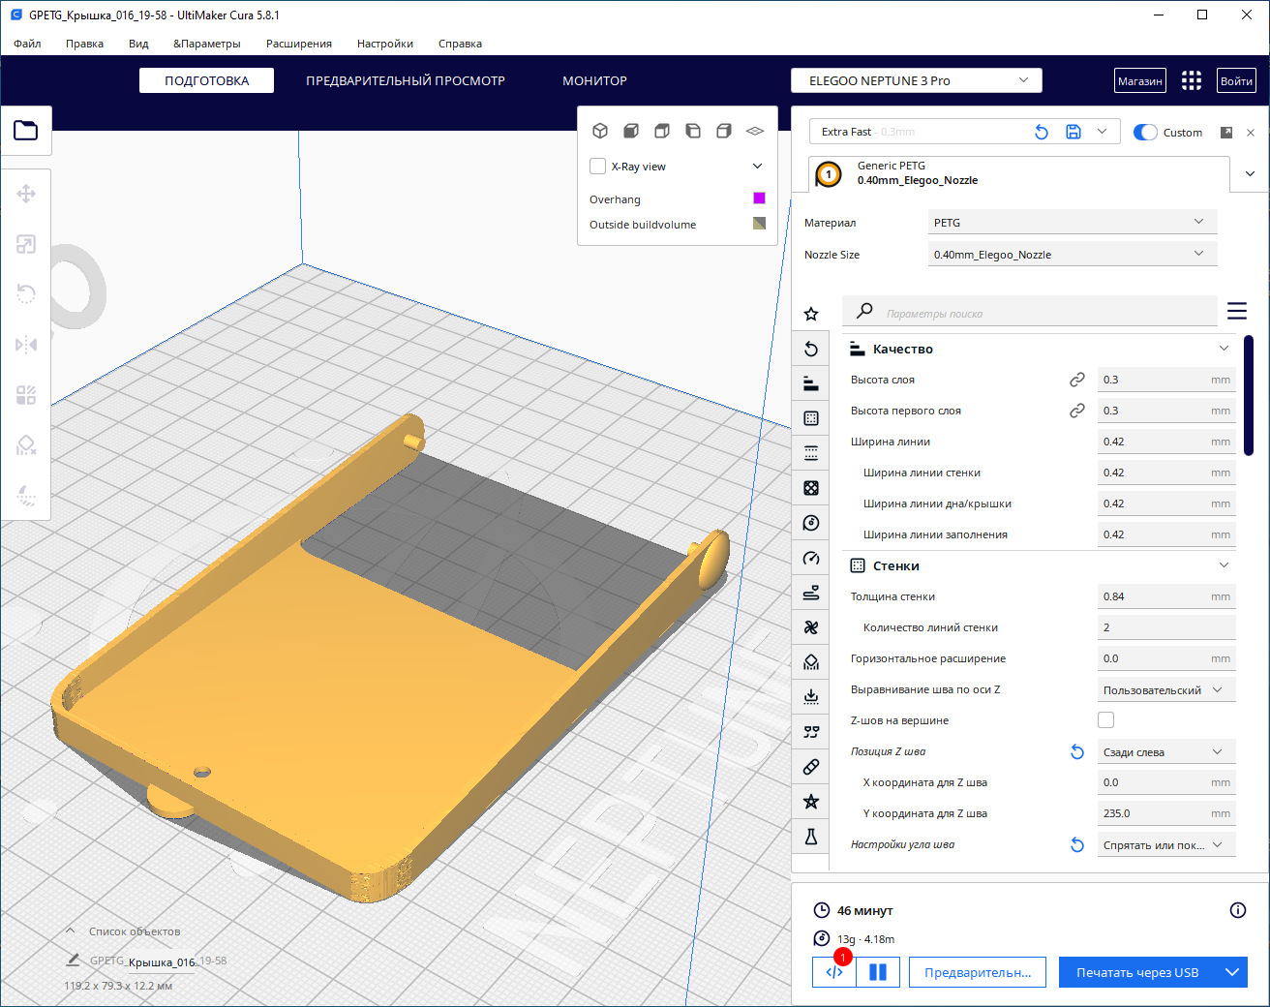
Task: Click the Магазин button
Action: pyautogui.click(x=1139, y=80)
